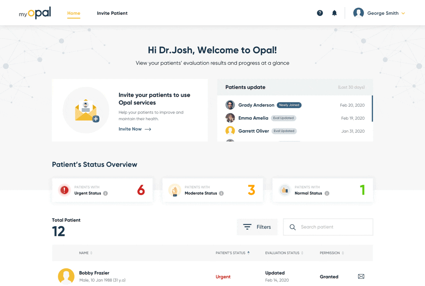Image resolution: width=425 pixels, height=286 pixels.
Task: Click the info icon beside Urgent Status
Action: [106, 193]
